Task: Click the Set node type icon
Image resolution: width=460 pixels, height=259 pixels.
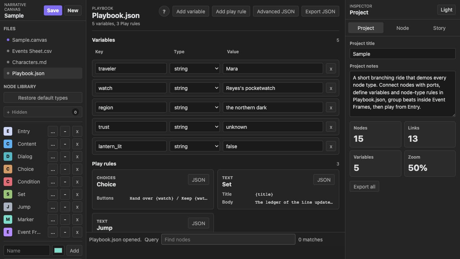Action: [x=8, y=194]
